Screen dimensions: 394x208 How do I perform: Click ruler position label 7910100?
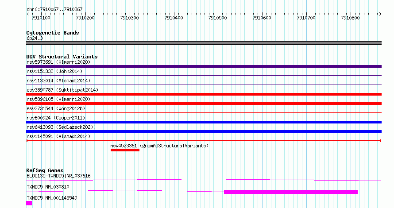pos(41,18)
